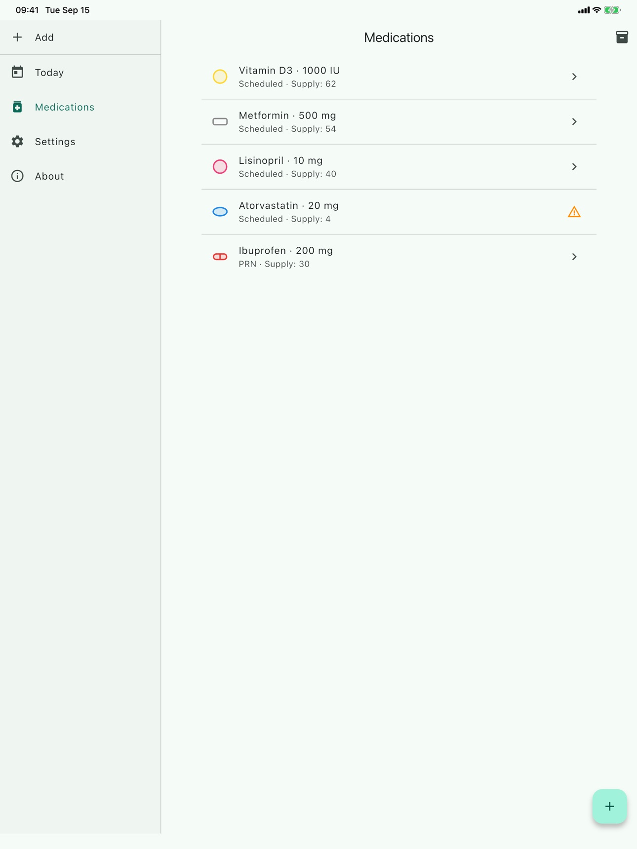The image size is (637, 849).
Task: Open Vitamin D3 · 1000 IU entry
Action: [x=398, y=77]
